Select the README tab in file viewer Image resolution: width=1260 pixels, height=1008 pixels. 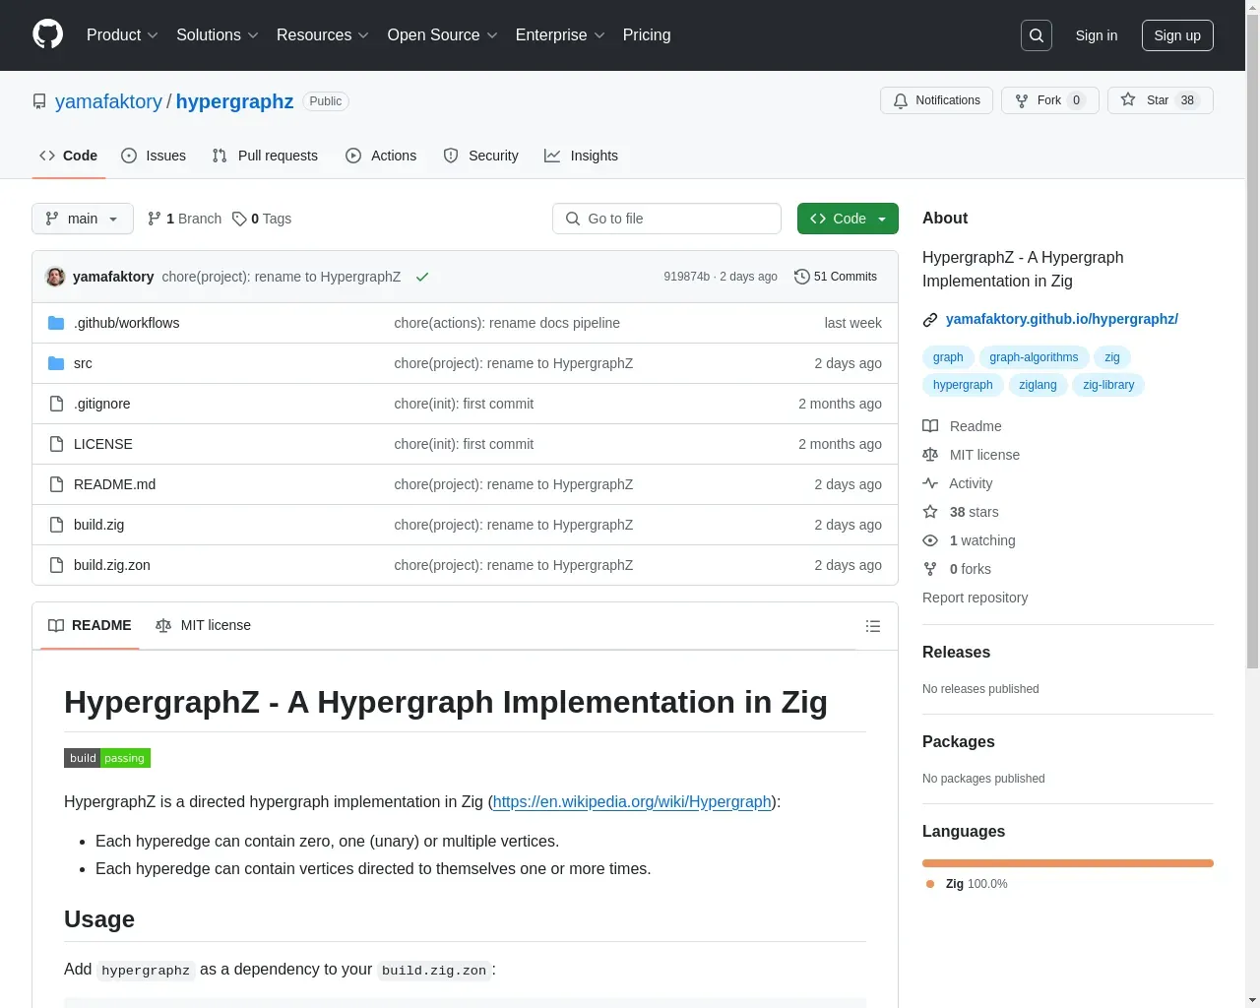(x=90, y=626)
